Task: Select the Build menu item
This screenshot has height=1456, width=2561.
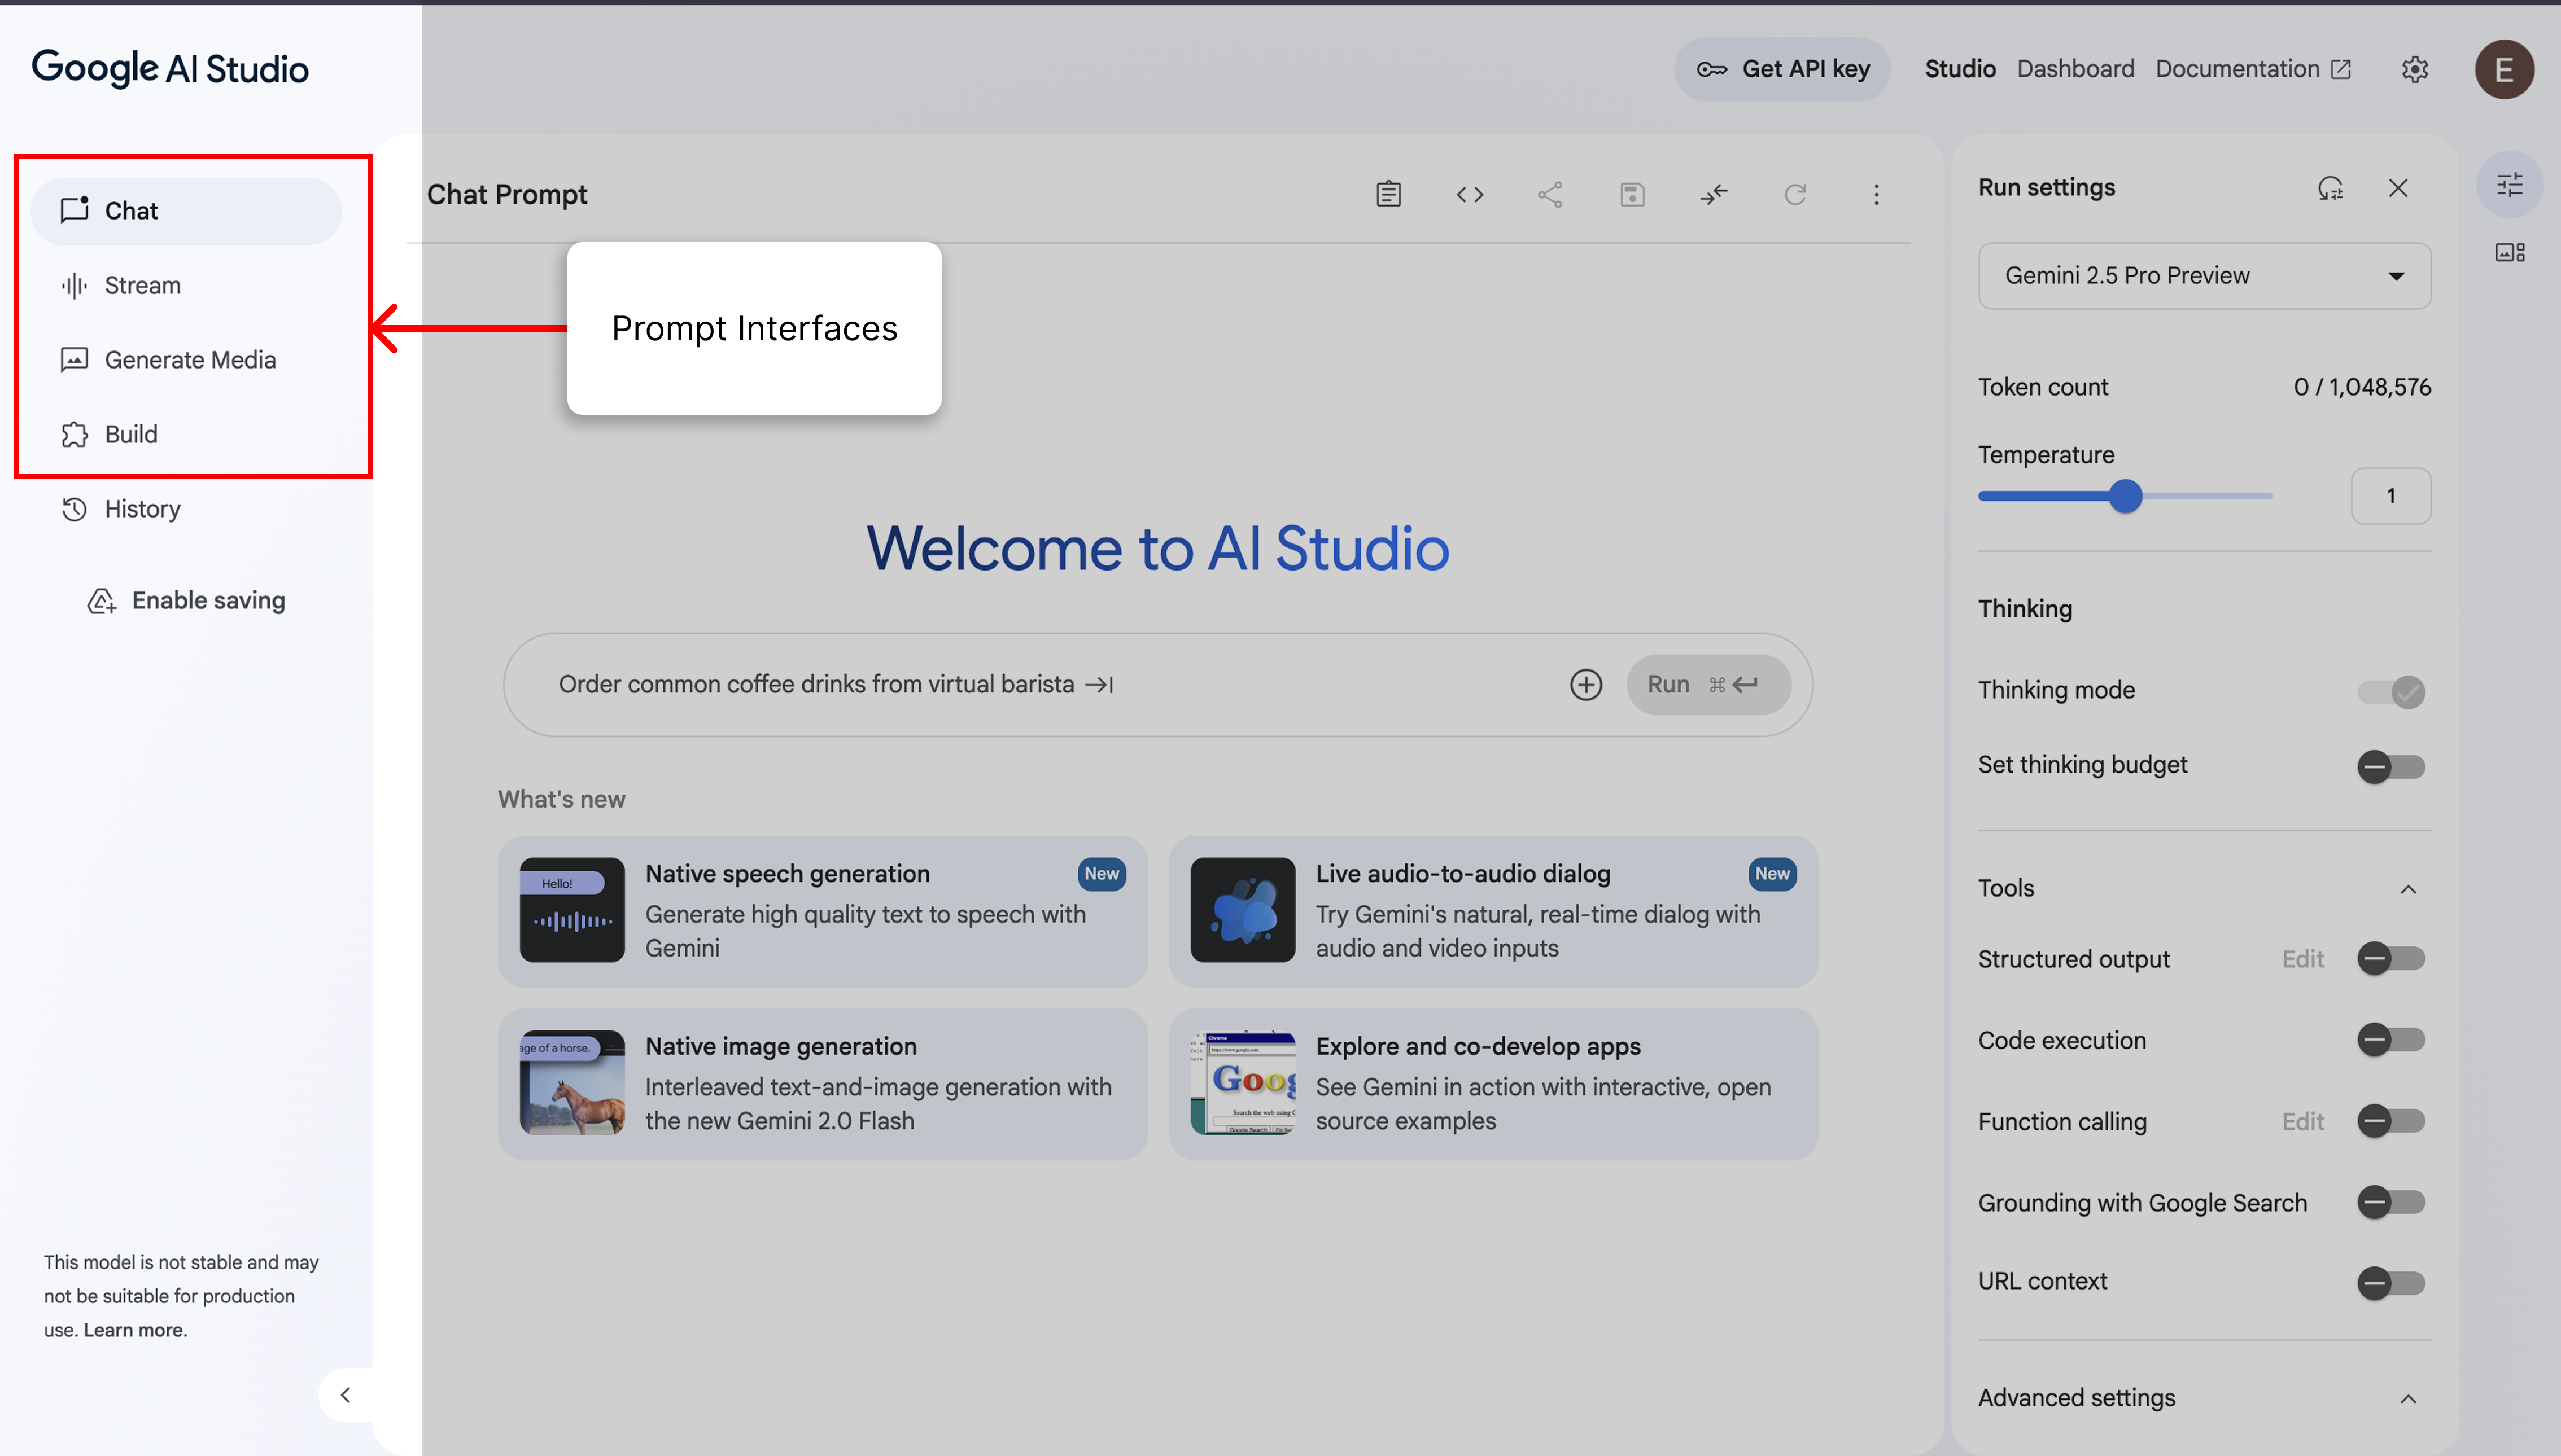Action: [186, 434]
